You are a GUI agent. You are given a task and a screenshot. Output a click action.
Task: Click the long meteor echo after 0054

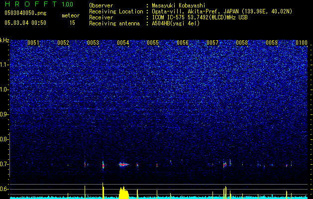(x=124, y=165)
